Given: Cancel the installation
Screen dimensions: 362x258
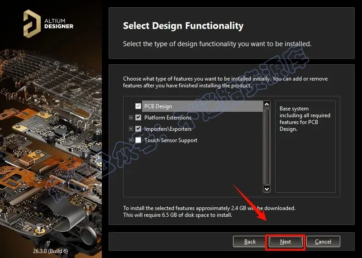Looking at the screenshot, I should [x=323, y=242].
